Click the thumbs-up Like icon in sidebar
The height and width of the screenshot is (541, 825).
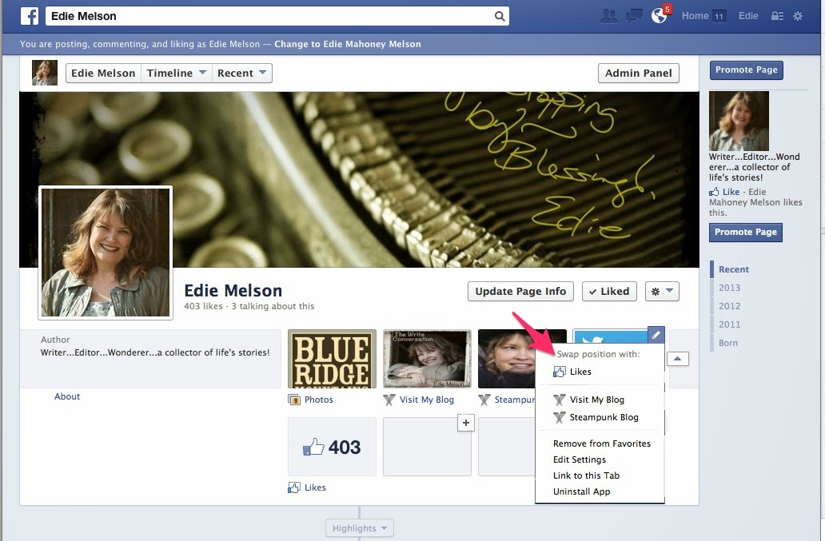click(713, 192)
